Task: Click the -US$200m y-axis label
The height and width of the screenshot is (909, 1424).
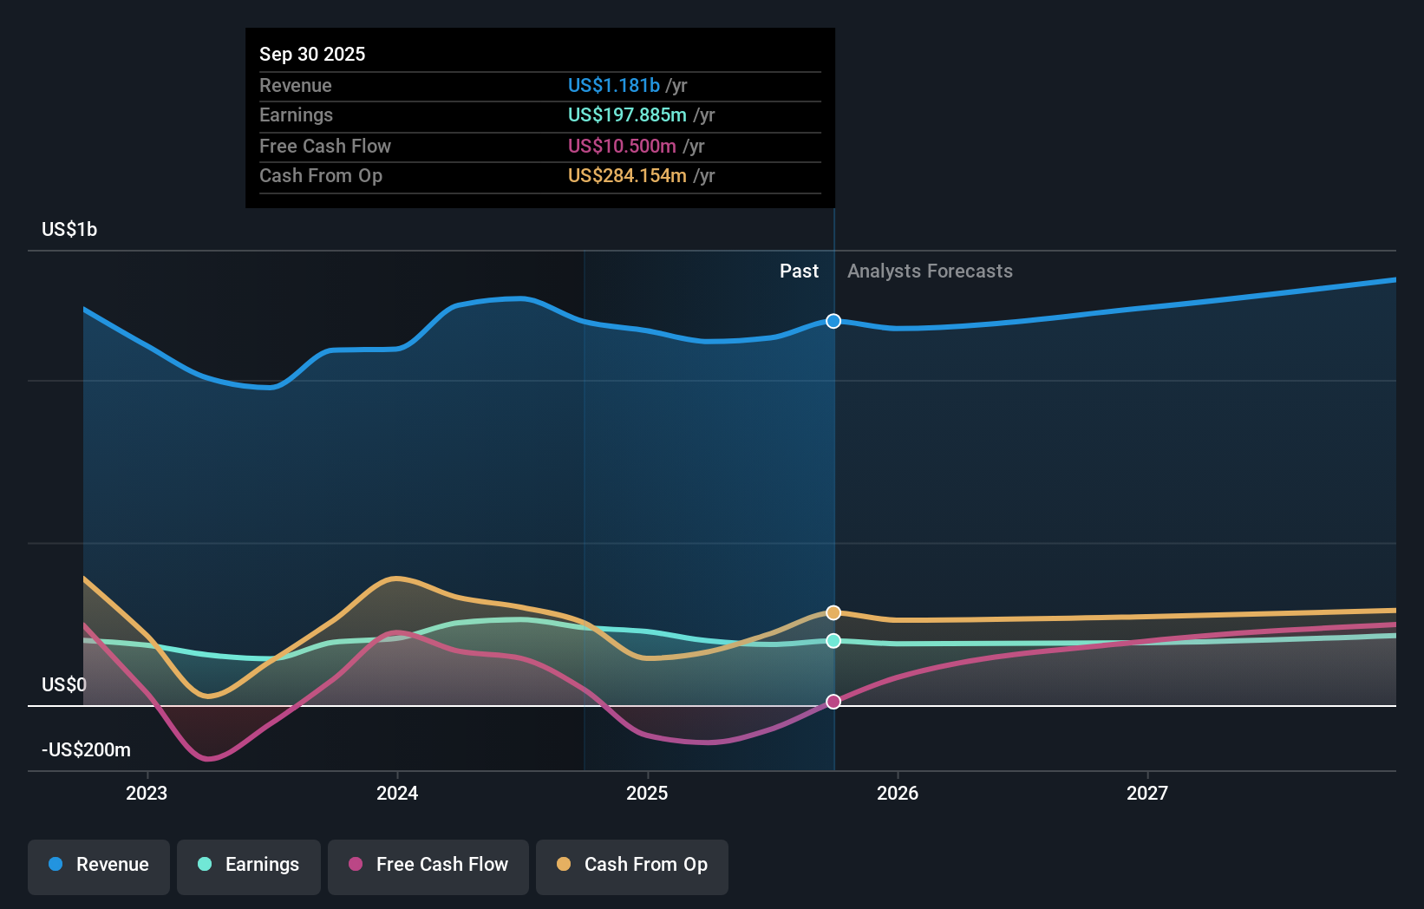Action: point(87,749)
